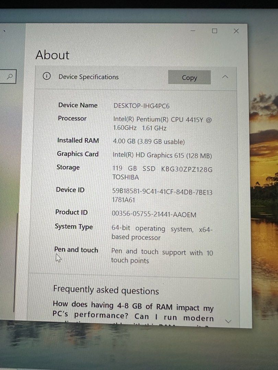
Task: Click the Frequently asked questions heading
Action: tap(106, 290)
